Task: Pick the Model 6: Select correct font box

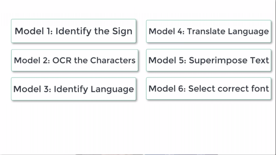Action: [x=209, y=89]
